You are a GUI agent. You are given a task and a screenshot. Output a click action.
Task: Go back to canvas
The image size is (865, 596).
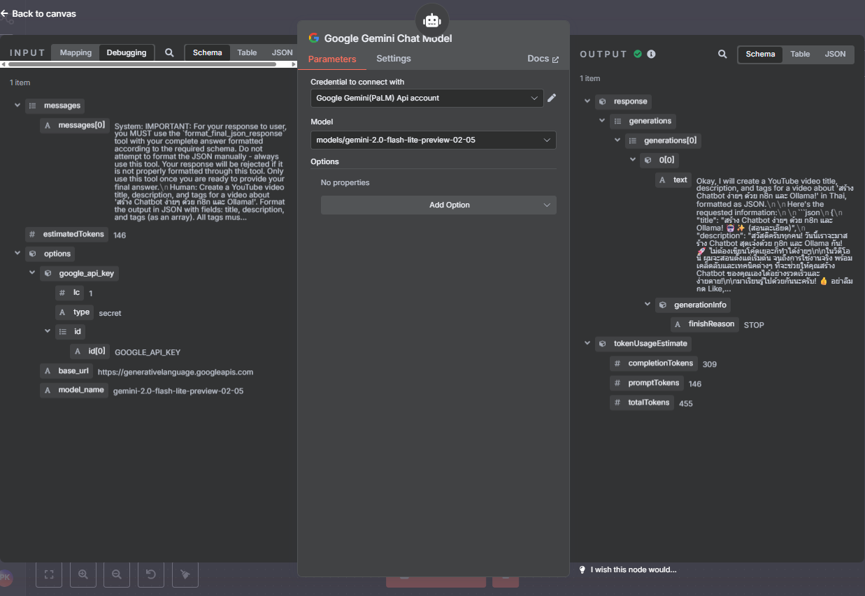(x=38, y=13)
